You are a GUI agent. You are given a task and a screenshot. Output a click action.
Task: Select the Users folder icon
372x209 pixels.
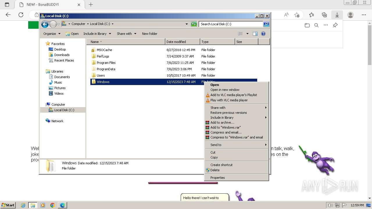click(93, 75)
